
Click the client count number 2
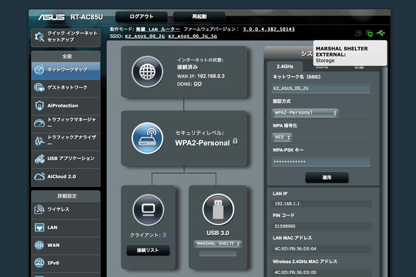[x=165, y=235]
